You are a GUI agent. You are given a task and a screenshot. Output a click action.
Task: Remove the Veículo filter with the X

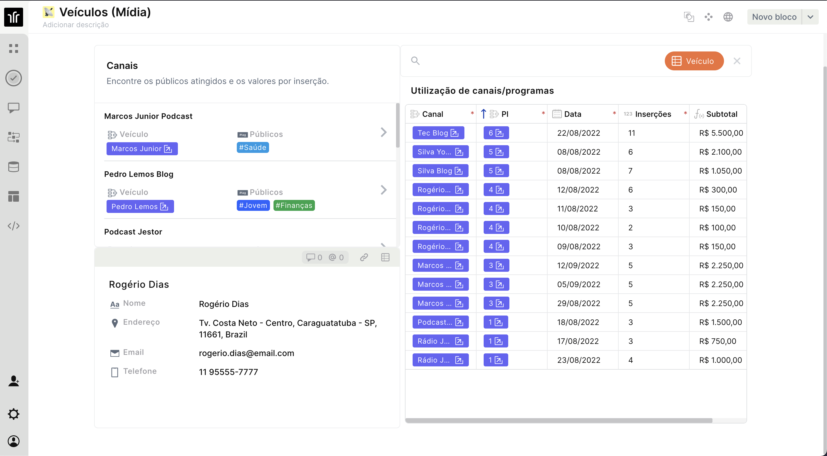pyautogui.click(x=737, y=61)
